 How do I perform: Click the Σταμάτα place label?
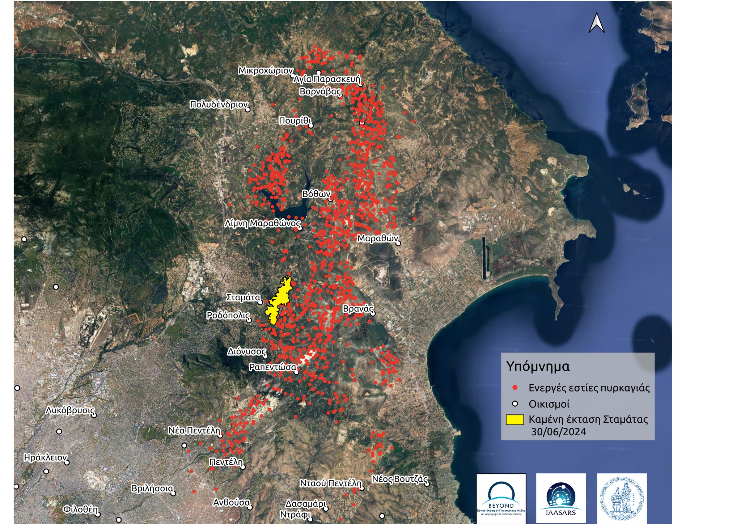point(243,297)
